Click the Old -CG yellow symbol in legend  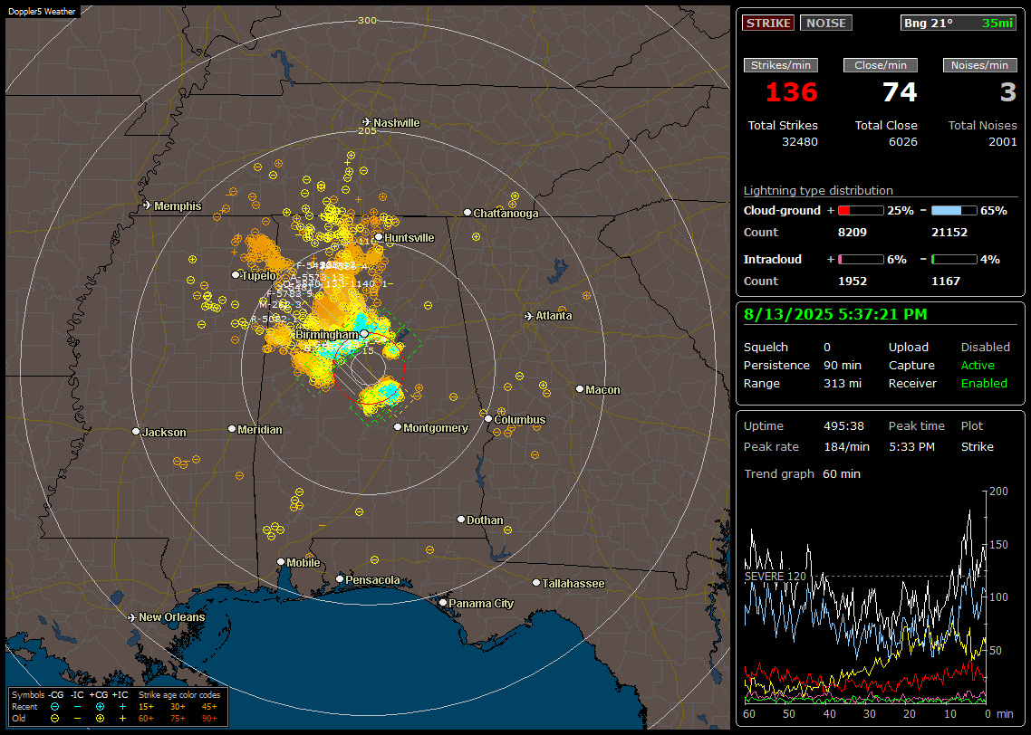point(54,719)
